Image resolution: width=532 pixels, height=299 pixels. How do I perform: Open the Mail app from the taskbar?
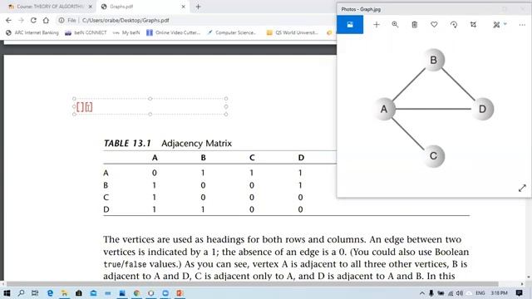[93, 293]
